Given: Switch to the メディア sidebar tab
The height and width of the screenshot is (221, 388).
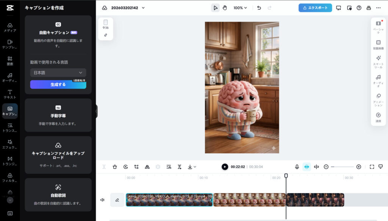Looking at the screenshot, I should pos(10,27).
